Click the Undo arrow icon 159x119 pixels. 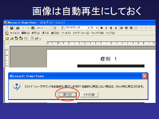39,28
